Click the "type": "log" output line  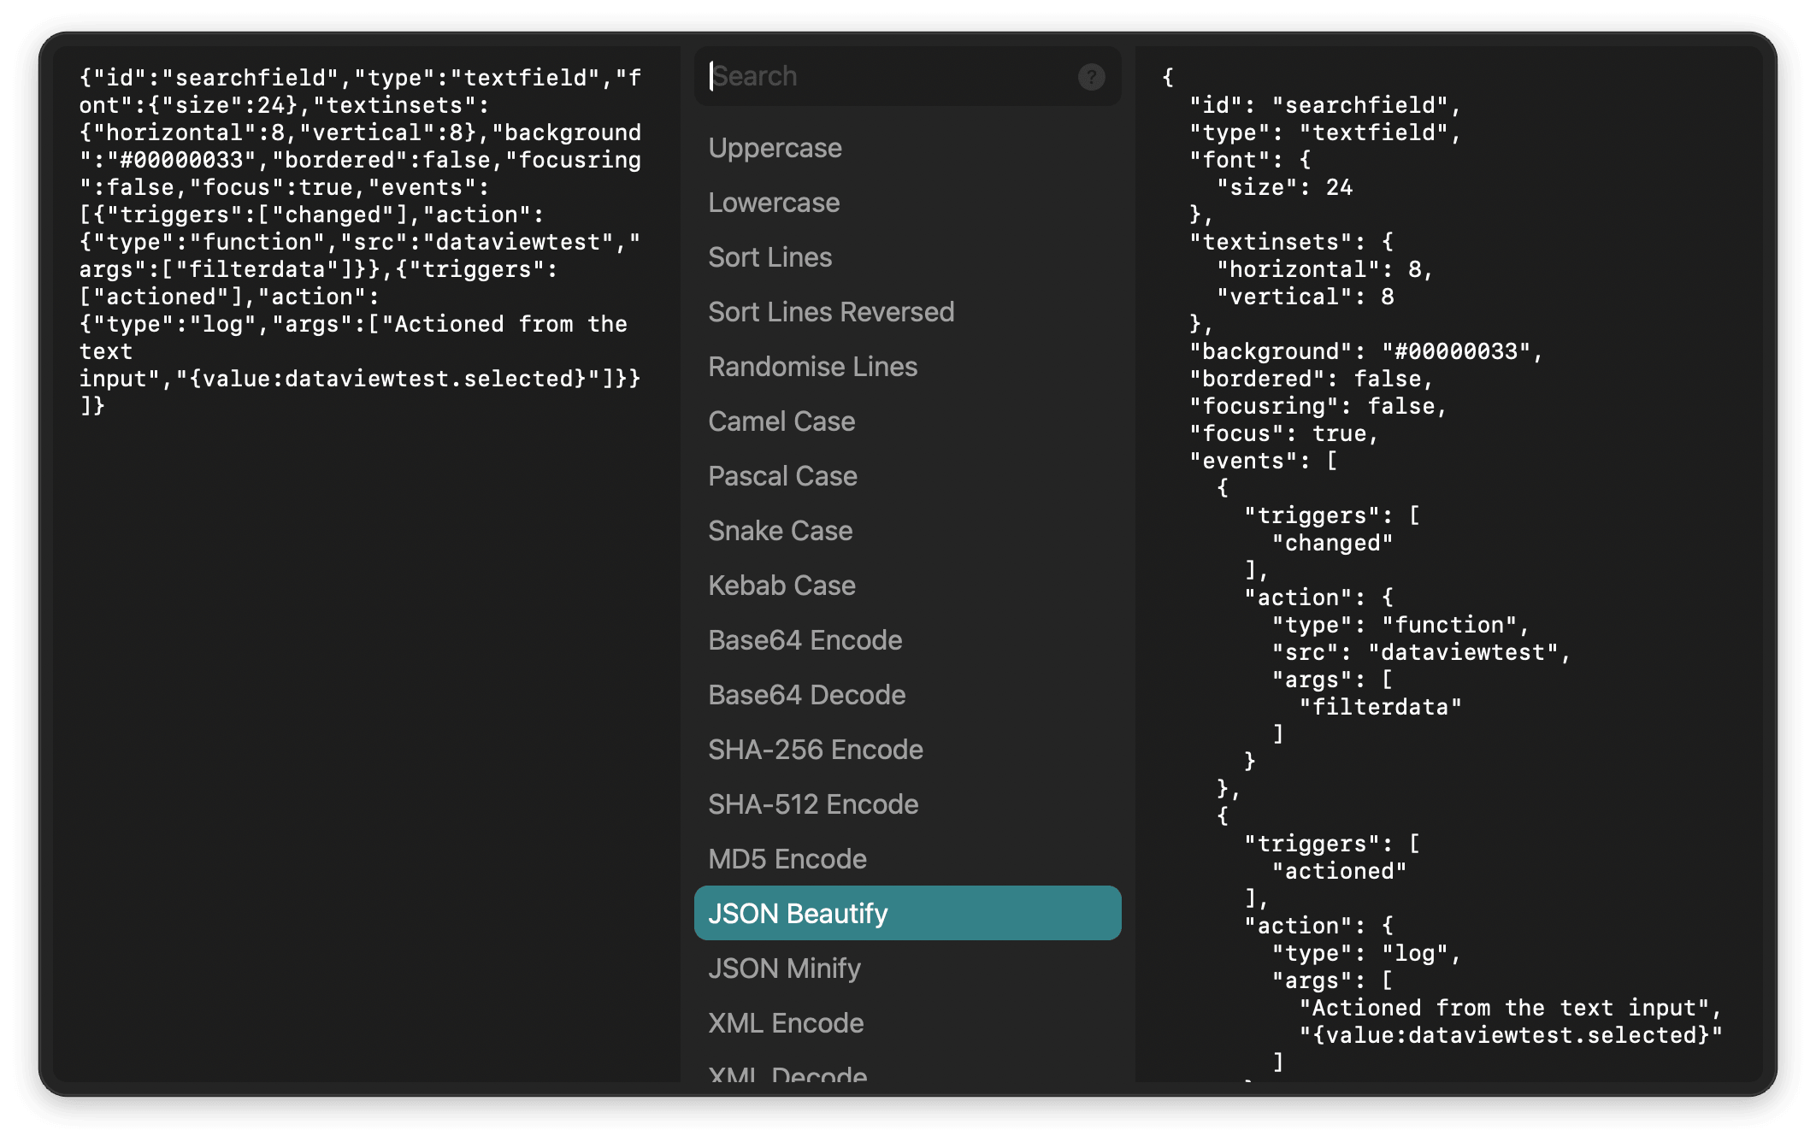coord(1366,953)
